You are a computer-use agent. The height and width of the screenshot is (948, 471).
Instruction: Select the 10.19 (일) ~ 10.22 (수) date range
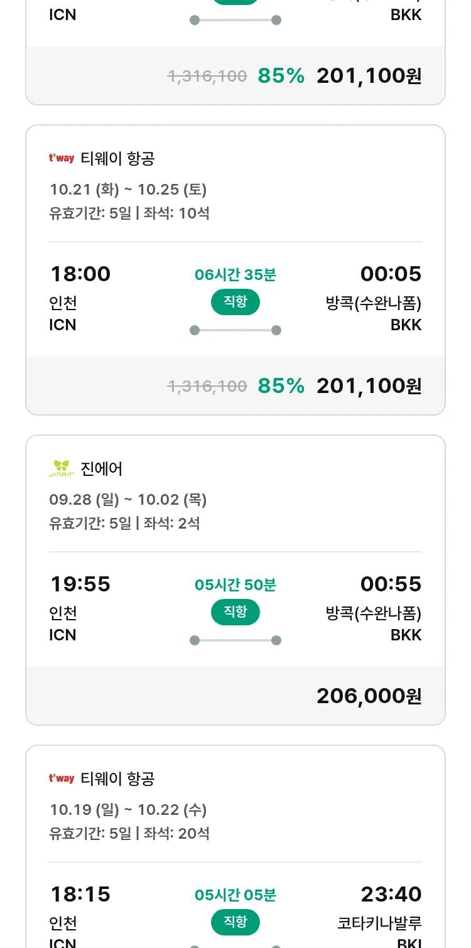128,810
